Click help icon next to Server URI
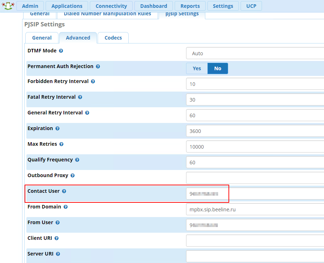Image resolution: width=324 pixels, height=263 pixels. pos(58,254)
